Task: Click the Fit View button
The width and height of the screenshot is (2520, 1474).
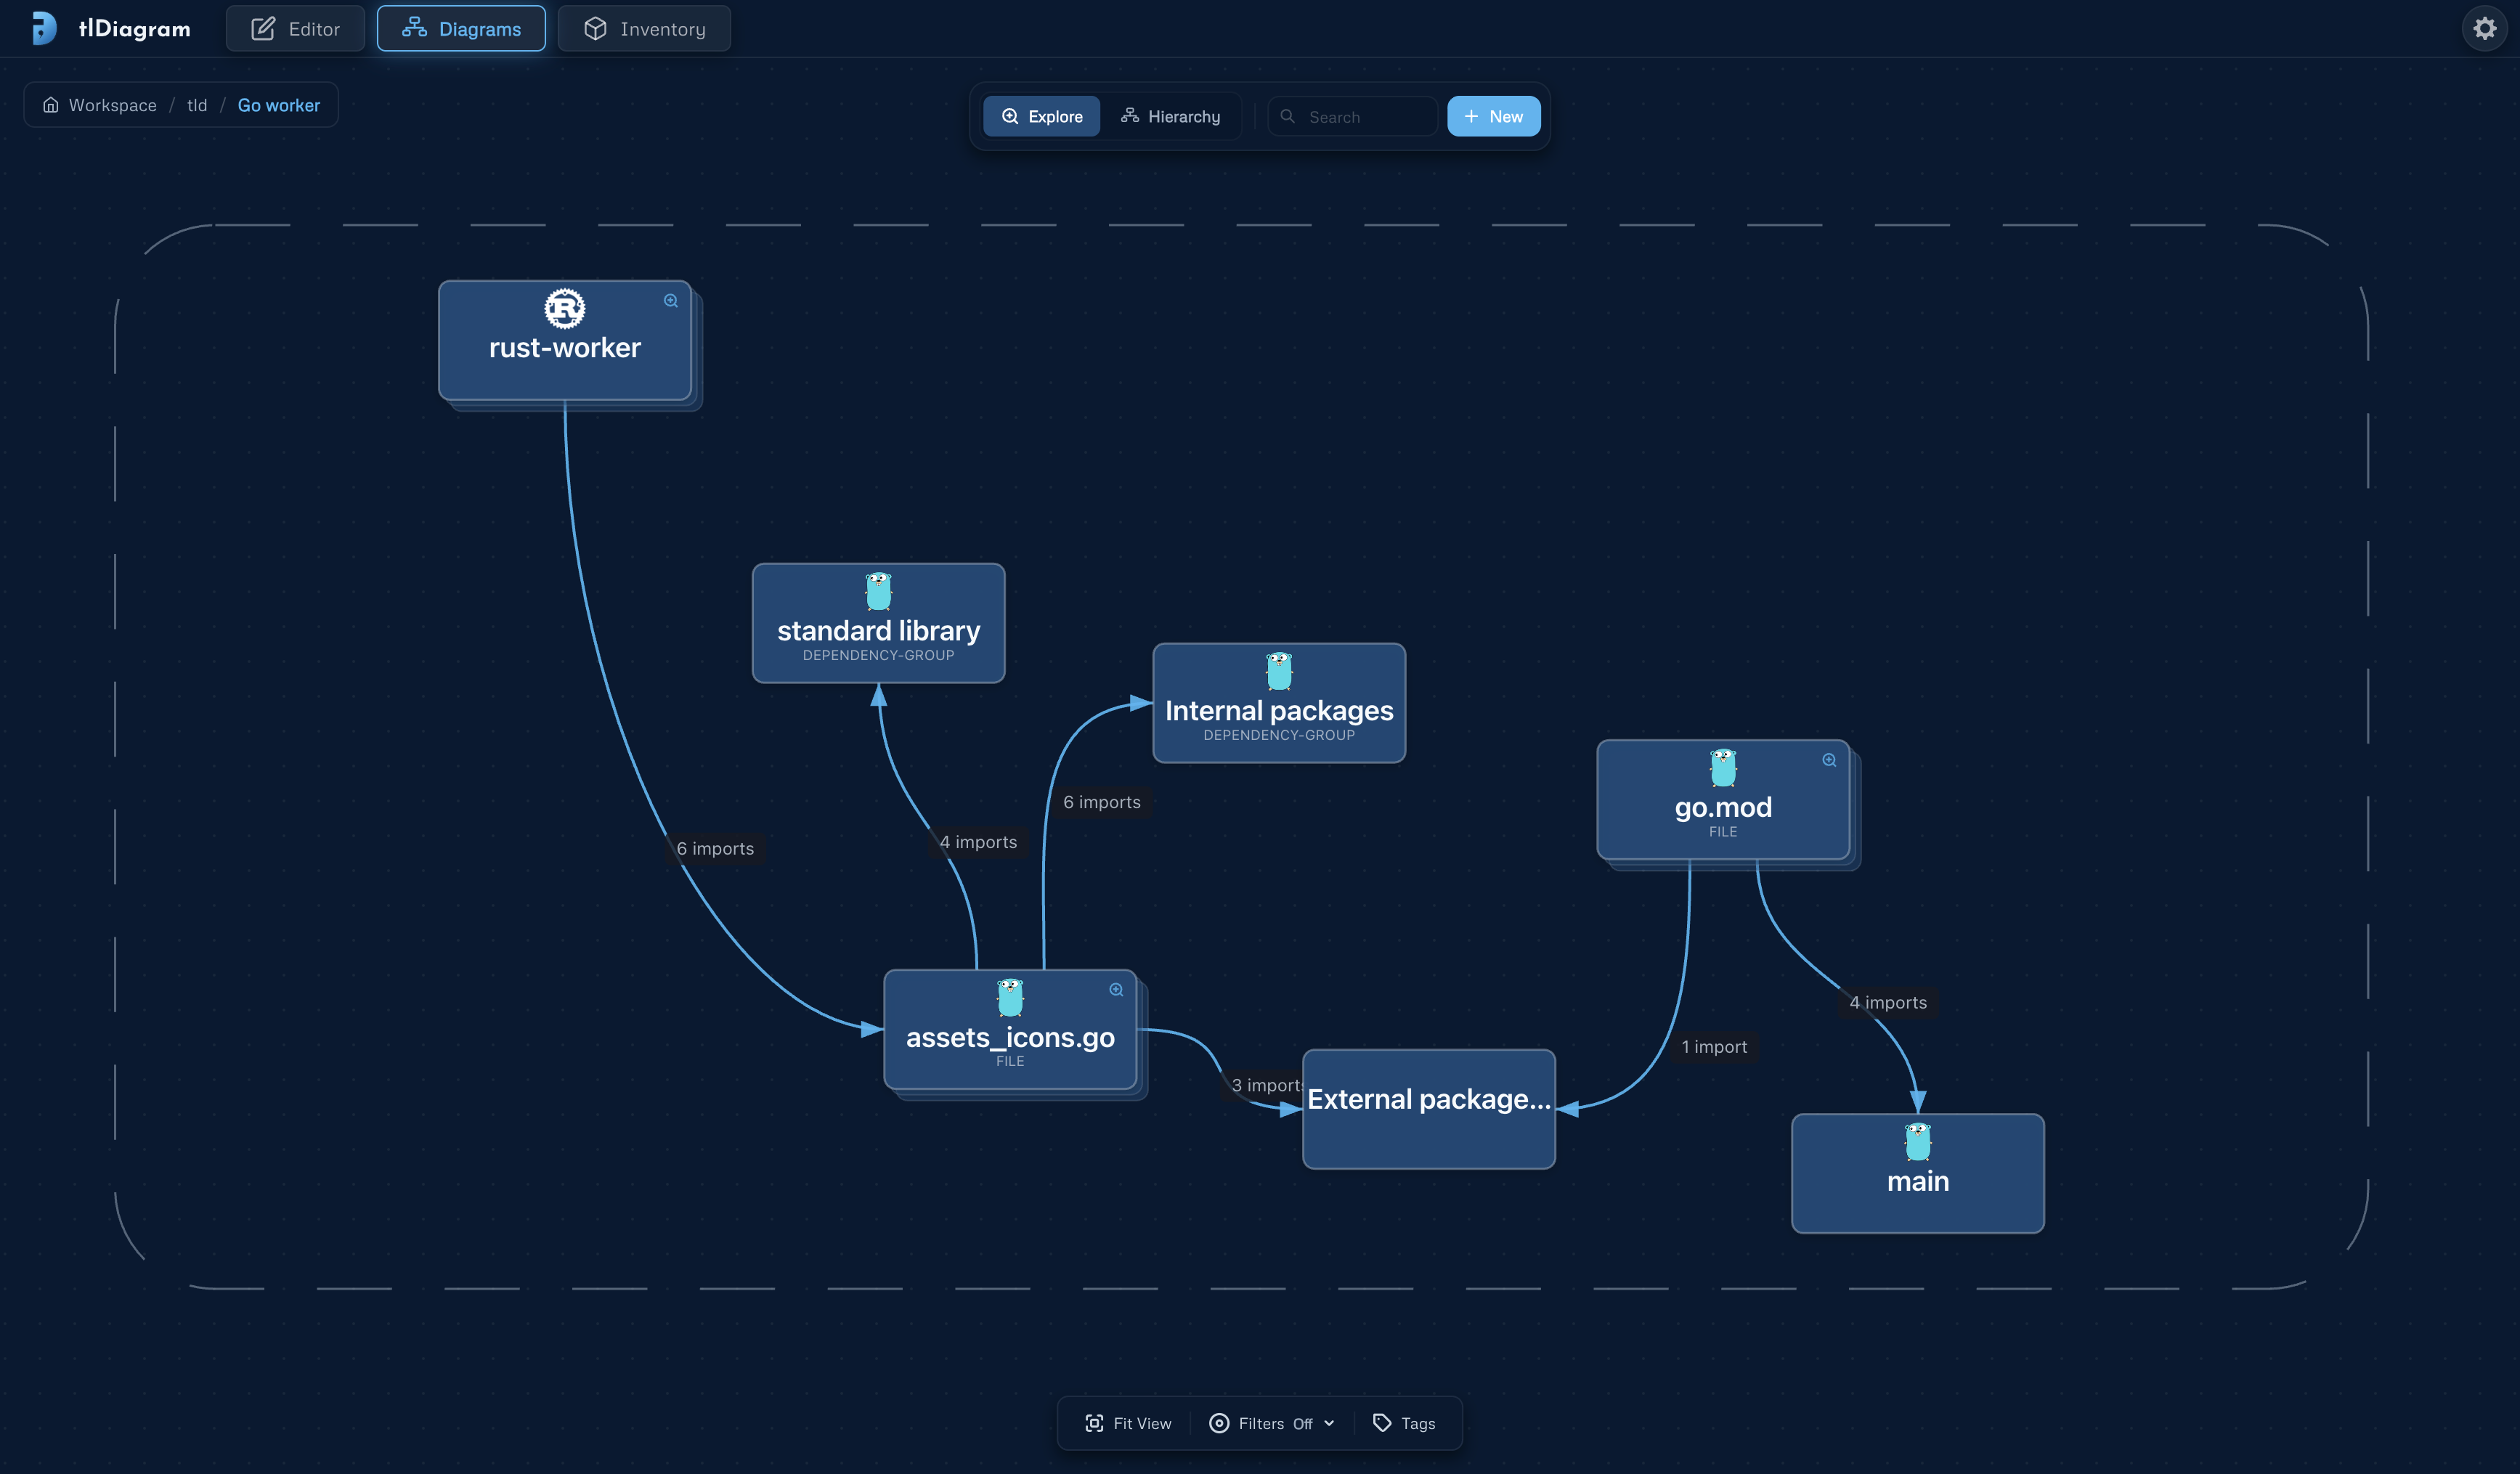Action: (x=1128, y=1423)
